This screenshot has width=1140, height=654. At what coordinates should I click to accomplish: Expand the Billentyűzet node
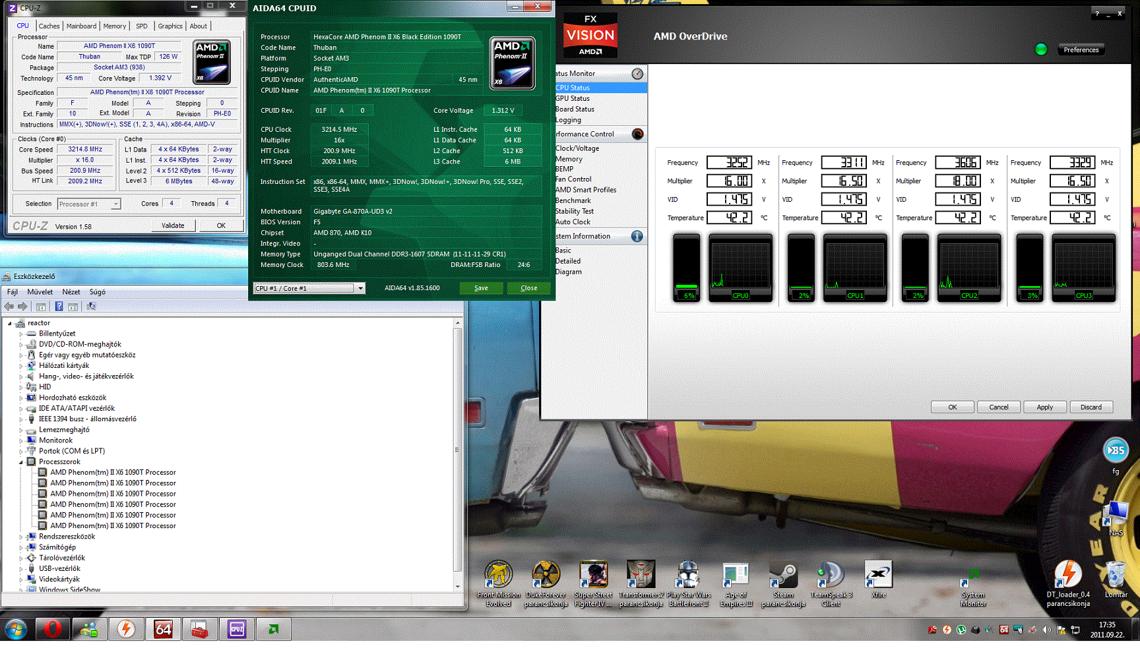(x=21, y=334)
